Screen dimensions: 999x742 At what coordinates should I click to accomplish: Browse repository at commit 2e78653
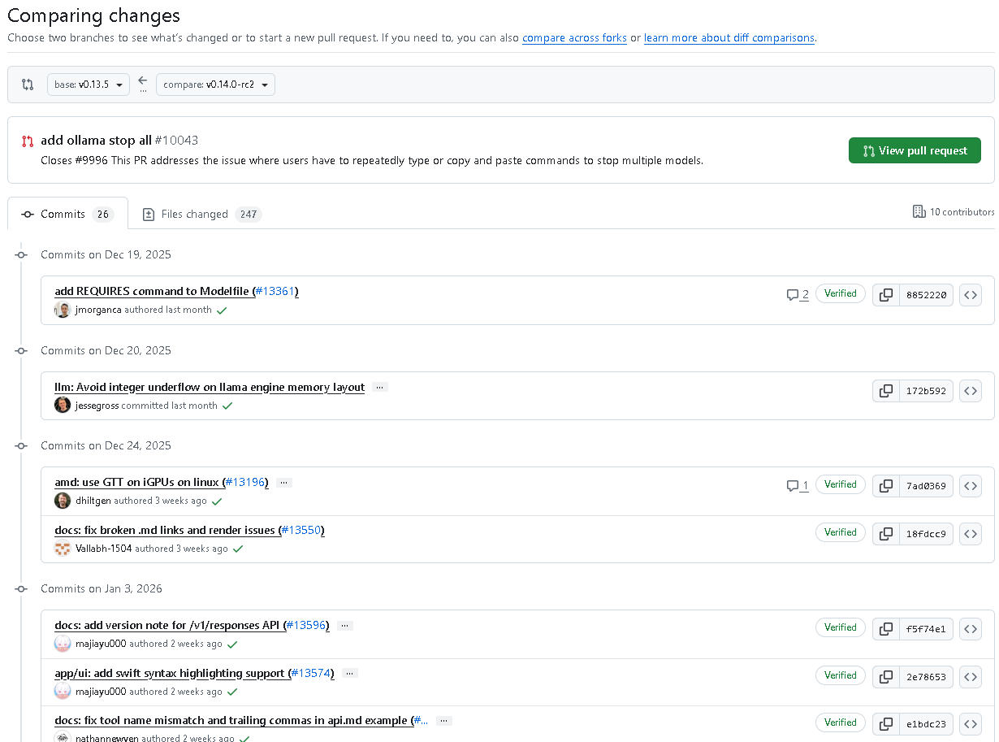tap(971, 677)
